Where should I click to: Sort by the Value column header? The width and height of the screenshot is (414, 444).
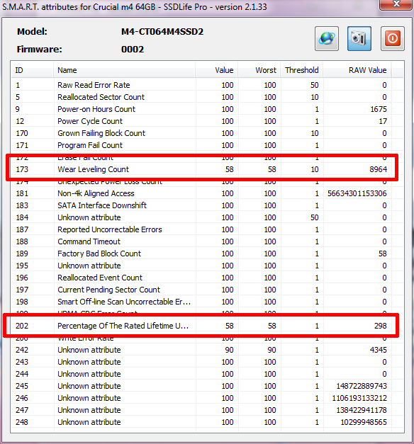(217, 70)
